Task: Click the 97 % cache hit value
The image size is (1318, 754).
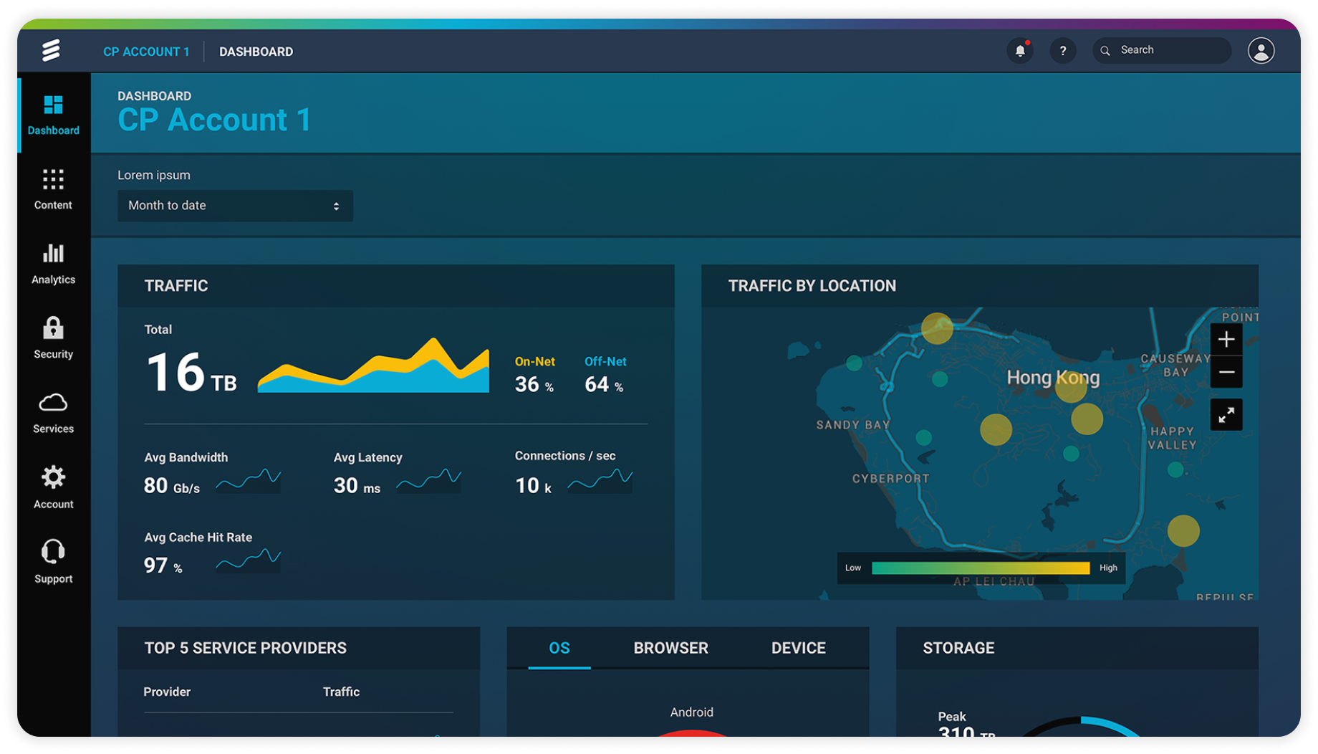Action: pyautogui.click(x=163, y=566)
